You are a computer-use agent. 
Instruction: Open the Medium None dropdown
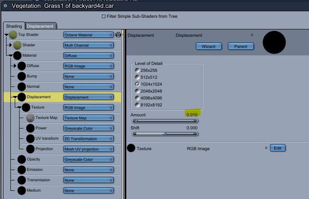tap(89, 190)
